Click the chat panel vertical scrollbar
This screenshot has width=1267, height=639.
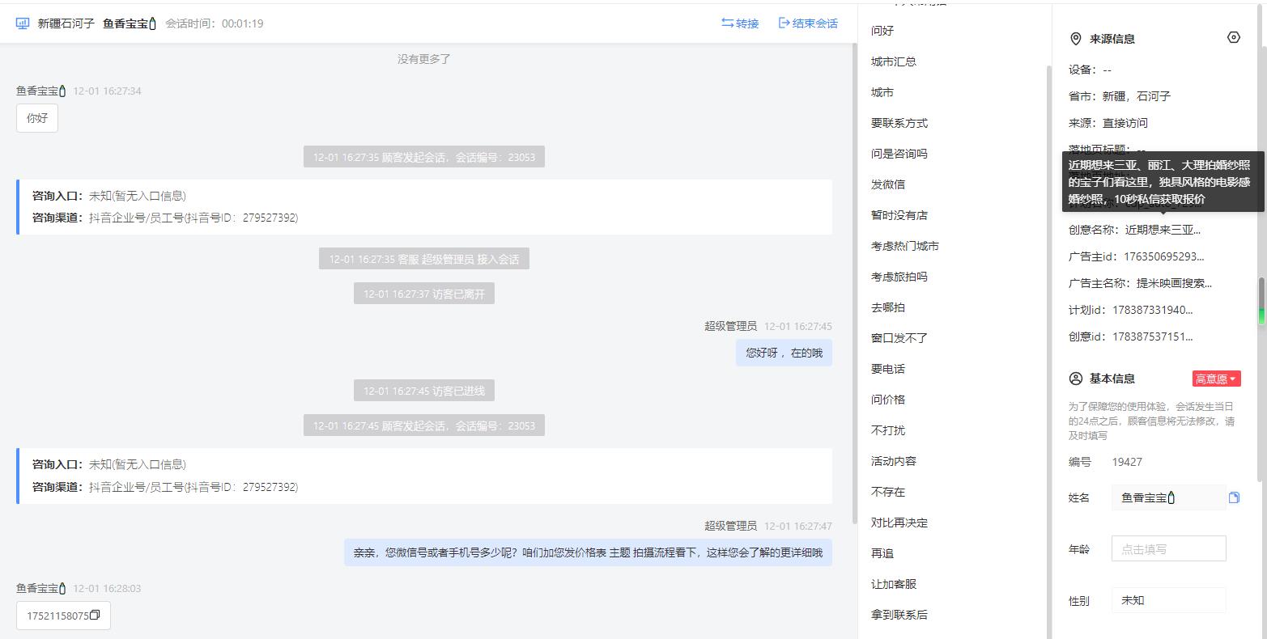pyautogui.click(x=854, y=283)
